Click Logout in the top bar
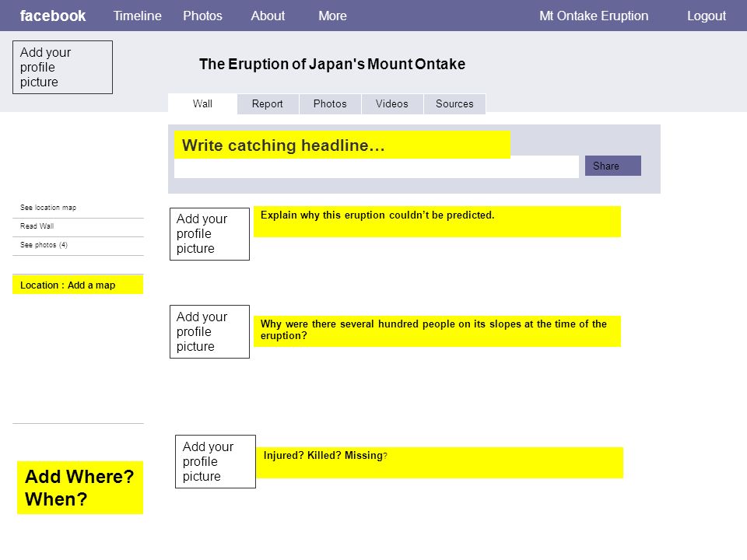 pyautogui.click(x=707, y=16)
